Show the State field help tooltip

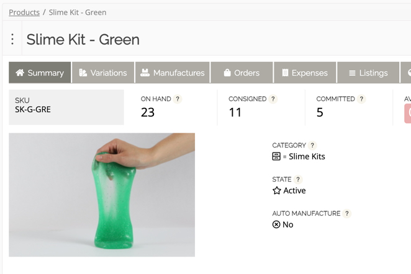tap(298, 180)
